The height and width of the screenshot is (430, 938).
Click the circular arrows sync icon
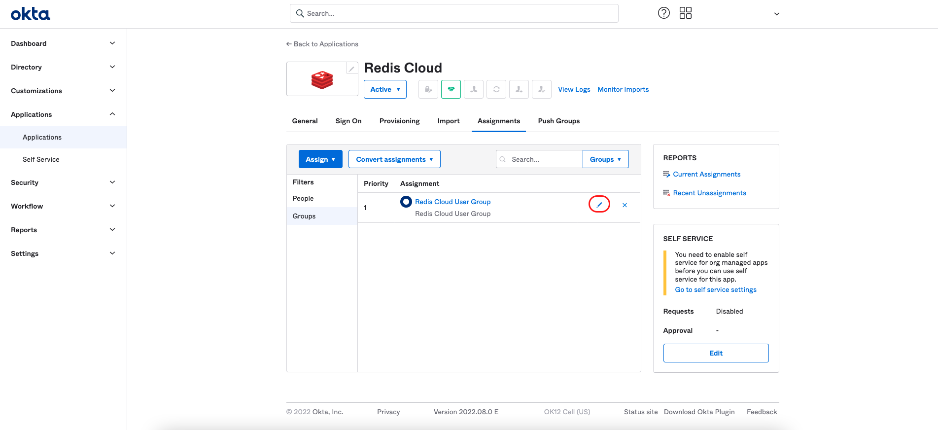(x=496, y=89)
